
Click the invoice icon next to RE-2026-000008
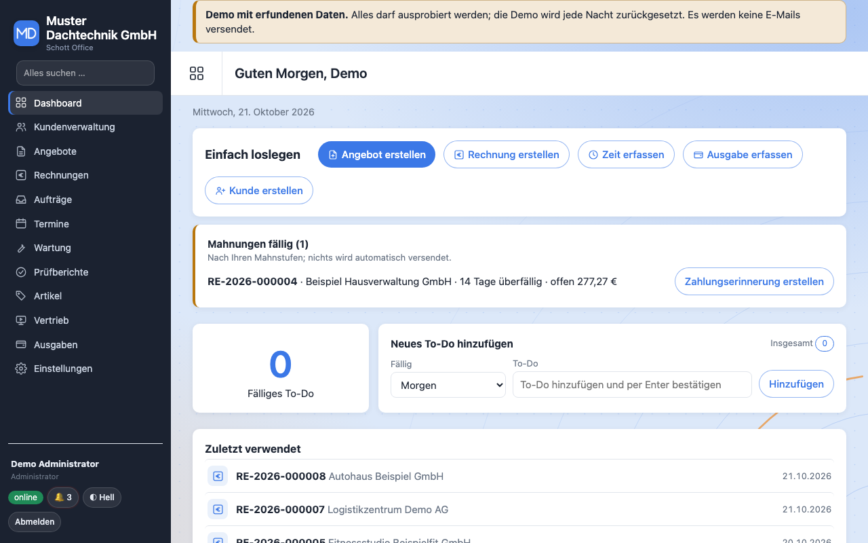coord(218,476)
